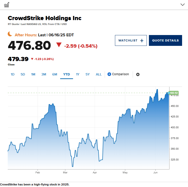Viewport: 188px width, 187px height.
Task: Click the chart's March low point
Action: pyautogui.click(x=73, y=167)
